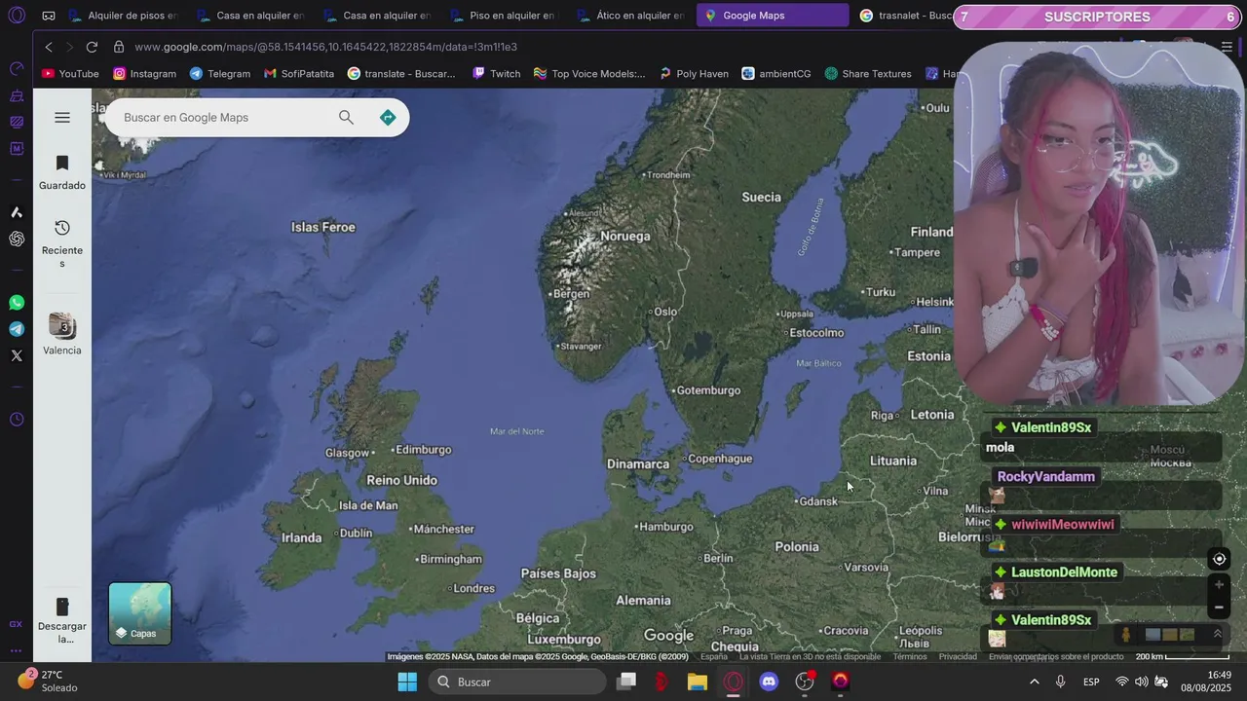Click the padlock site info icon

[x=119, y=47]
